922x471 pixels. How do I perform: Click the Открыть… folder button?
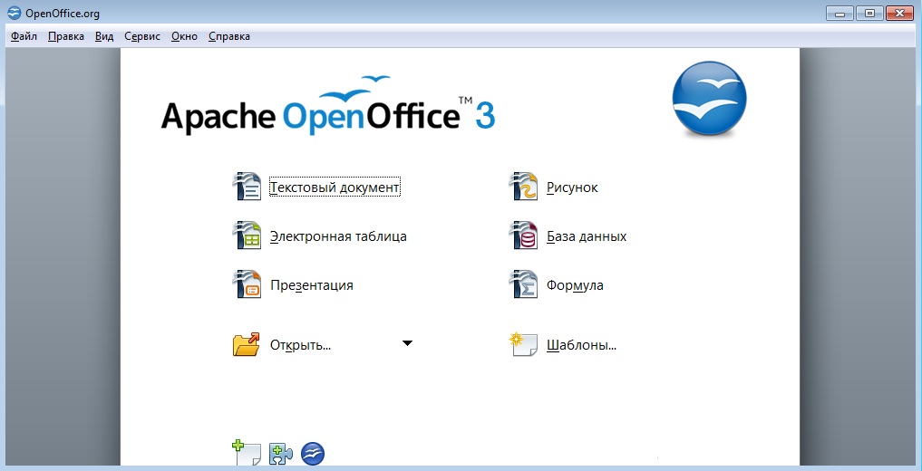coord(299,345)
